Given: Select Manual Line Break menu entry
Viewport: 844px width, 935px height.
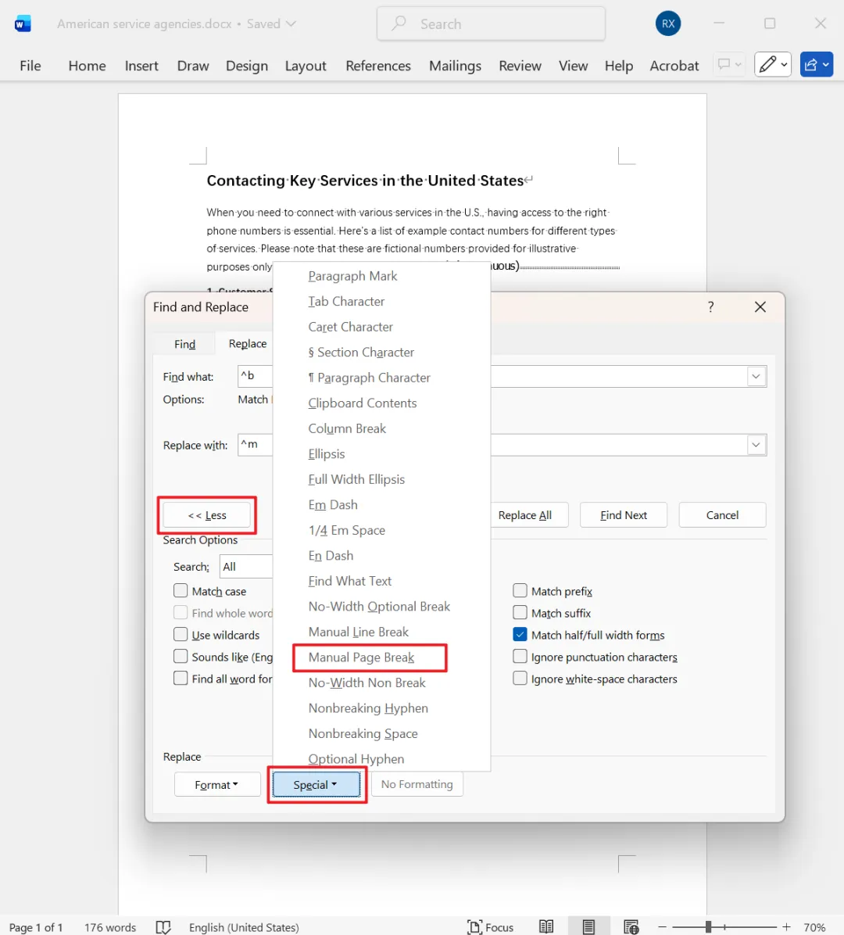Looking at the screenshot, I should (x=358, y=632).
